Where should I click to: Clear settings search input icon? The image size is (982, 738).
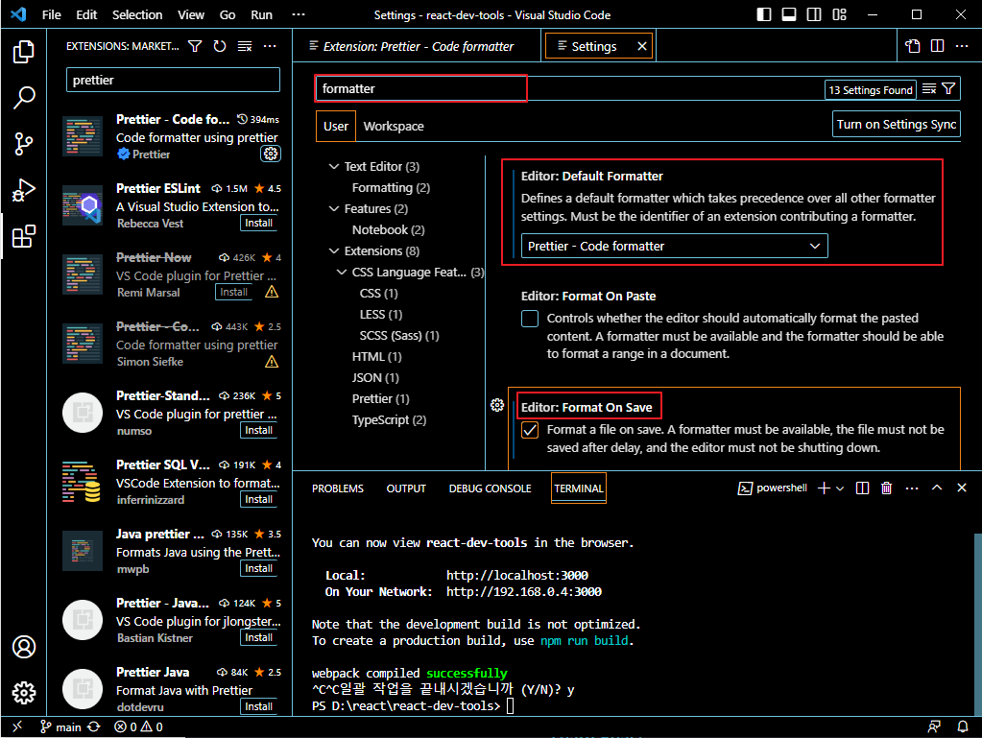point(929,89)
